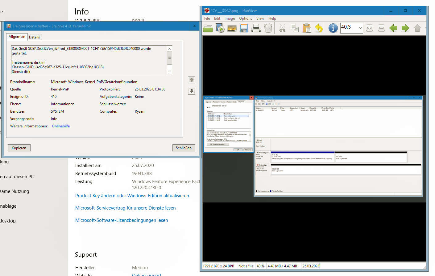Click the IrfanView red logo in title bar
435x276 pixels.
pos(207,10)
